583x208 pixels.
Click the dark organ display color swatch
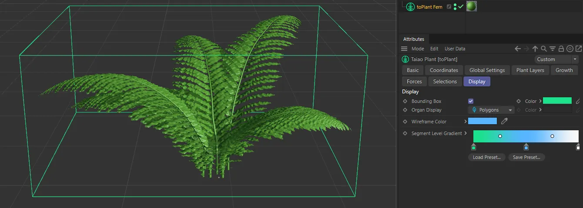coord(557,110)
